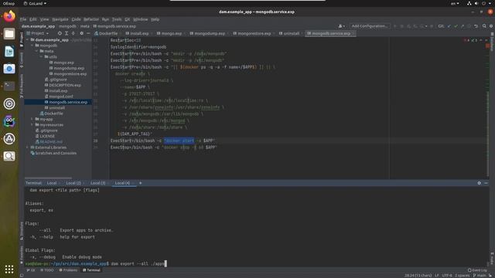495x278 pixels.
Task: Click the Git commit checkmark icon
Action: (456, 26)
